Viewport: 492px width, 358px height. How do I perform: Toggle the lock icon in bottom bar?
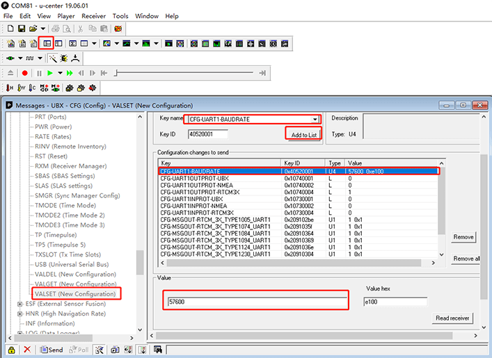coord(12,350)
